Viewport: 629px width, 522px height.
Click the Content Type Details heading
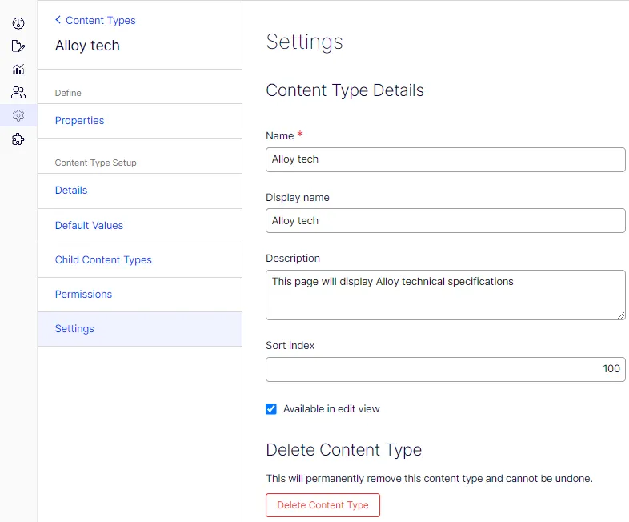pyautogui.click(x=345, y=90)
